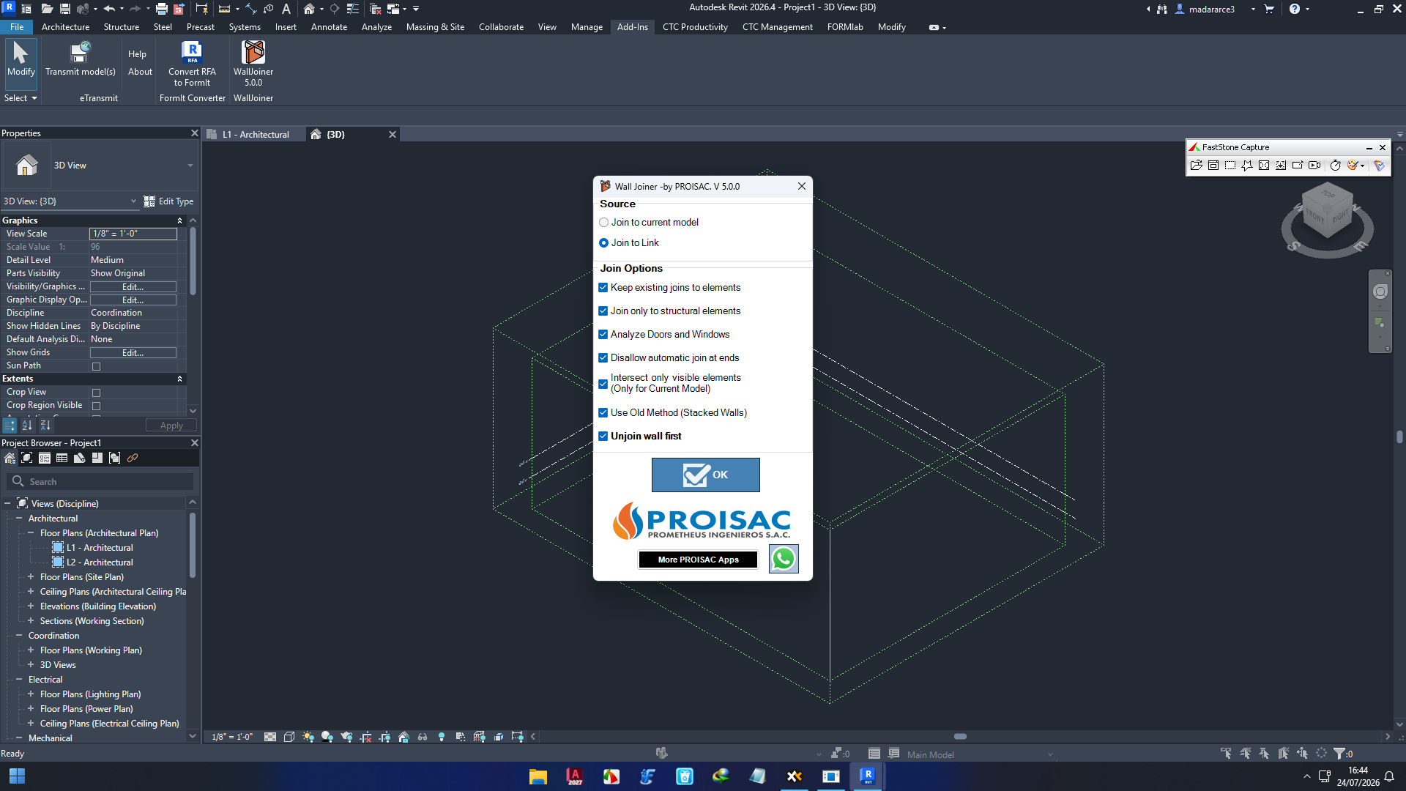Open File Explorer from the taskbar
The width and height of the screenshot is (1406, 791).
[x=538, y=776]
